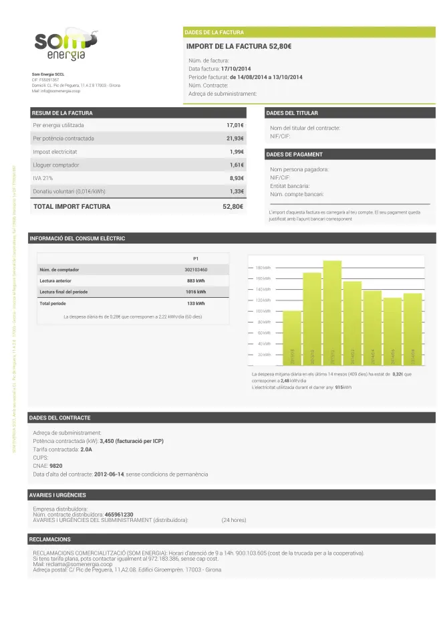Click the TOTAL IMPORT FACTURA amount 52,80€
This screenshot has width=441, height=623.
tap(233, 207)
